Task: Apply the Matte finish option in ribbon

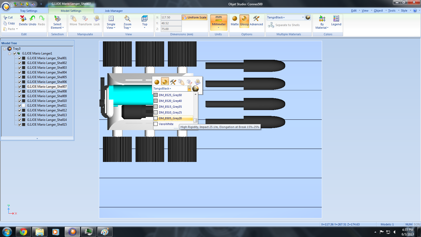Action: [x=235, y=21]
